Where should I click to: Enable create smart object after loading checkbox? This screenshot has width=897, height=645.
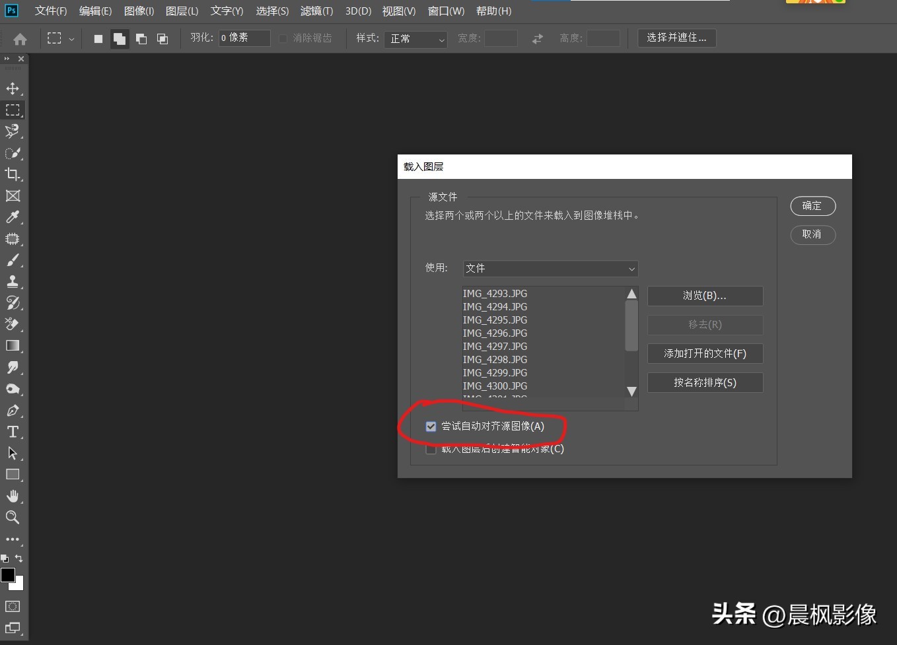(431, 450)
